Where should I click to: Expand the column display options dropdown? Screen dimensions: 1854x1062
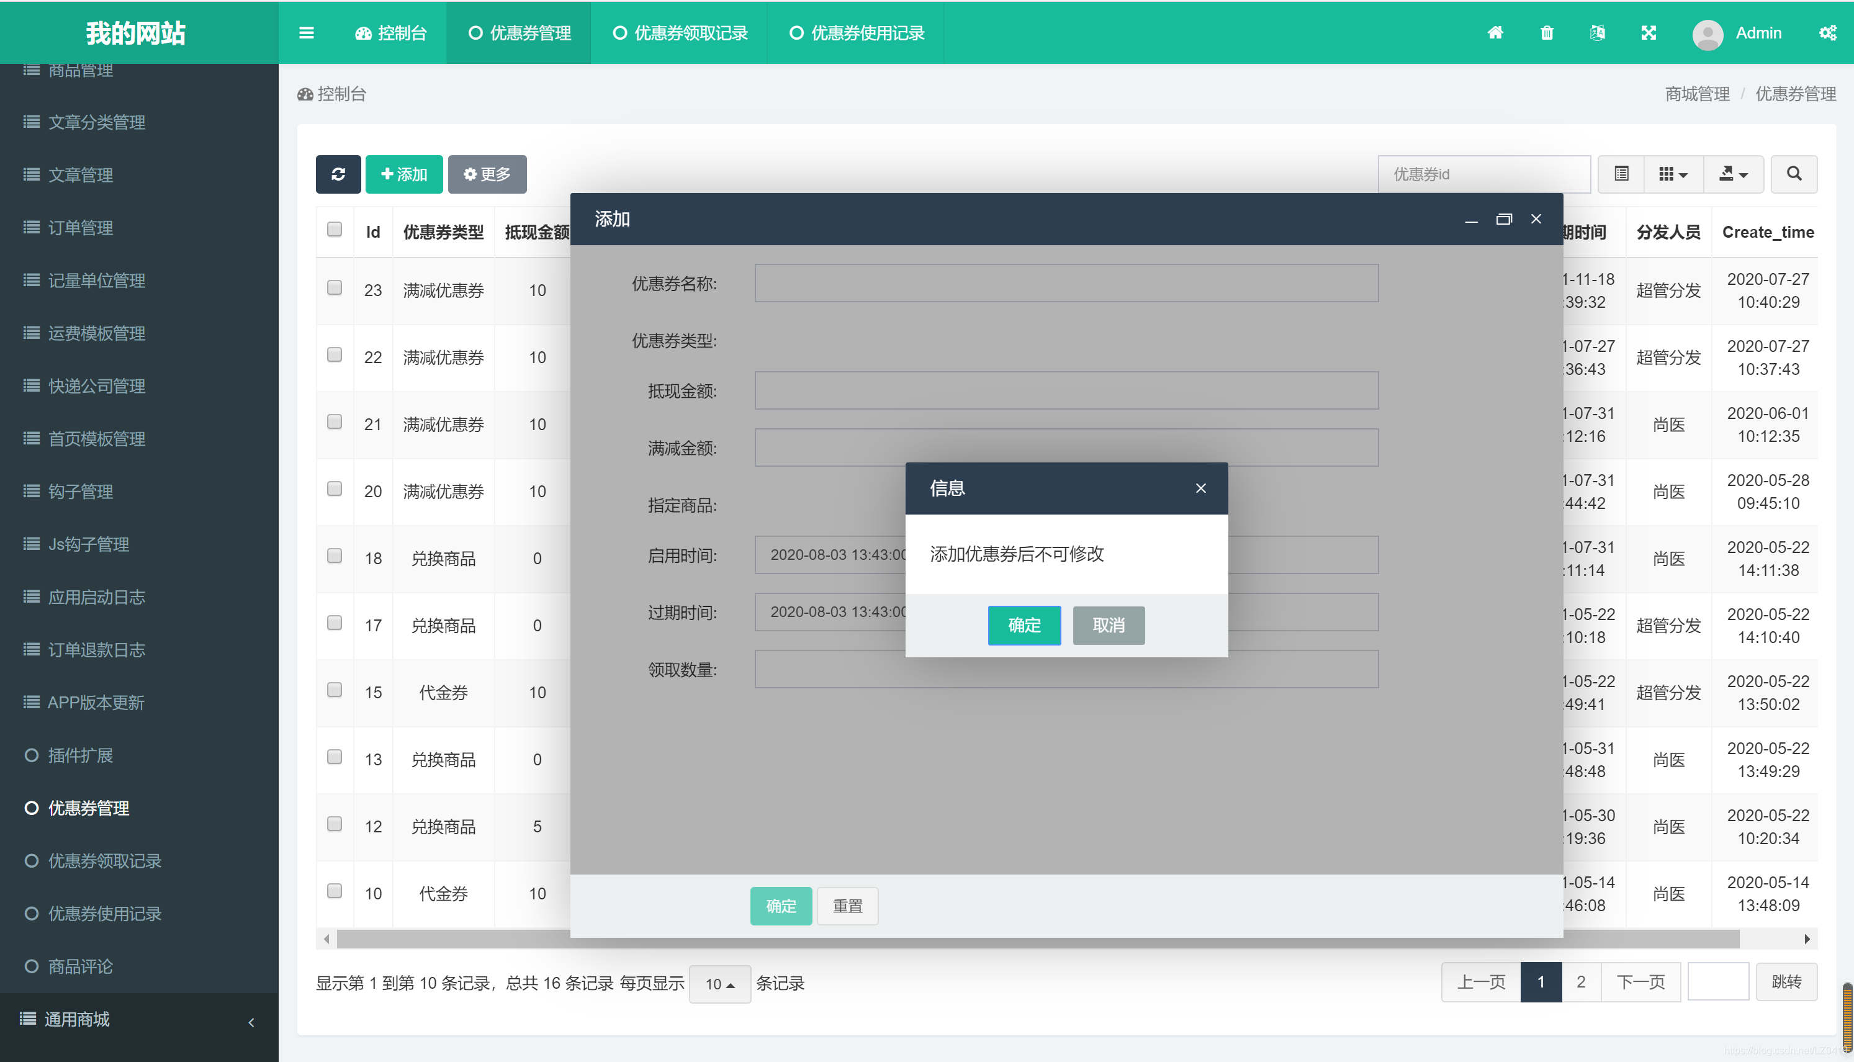(1672, 173)
